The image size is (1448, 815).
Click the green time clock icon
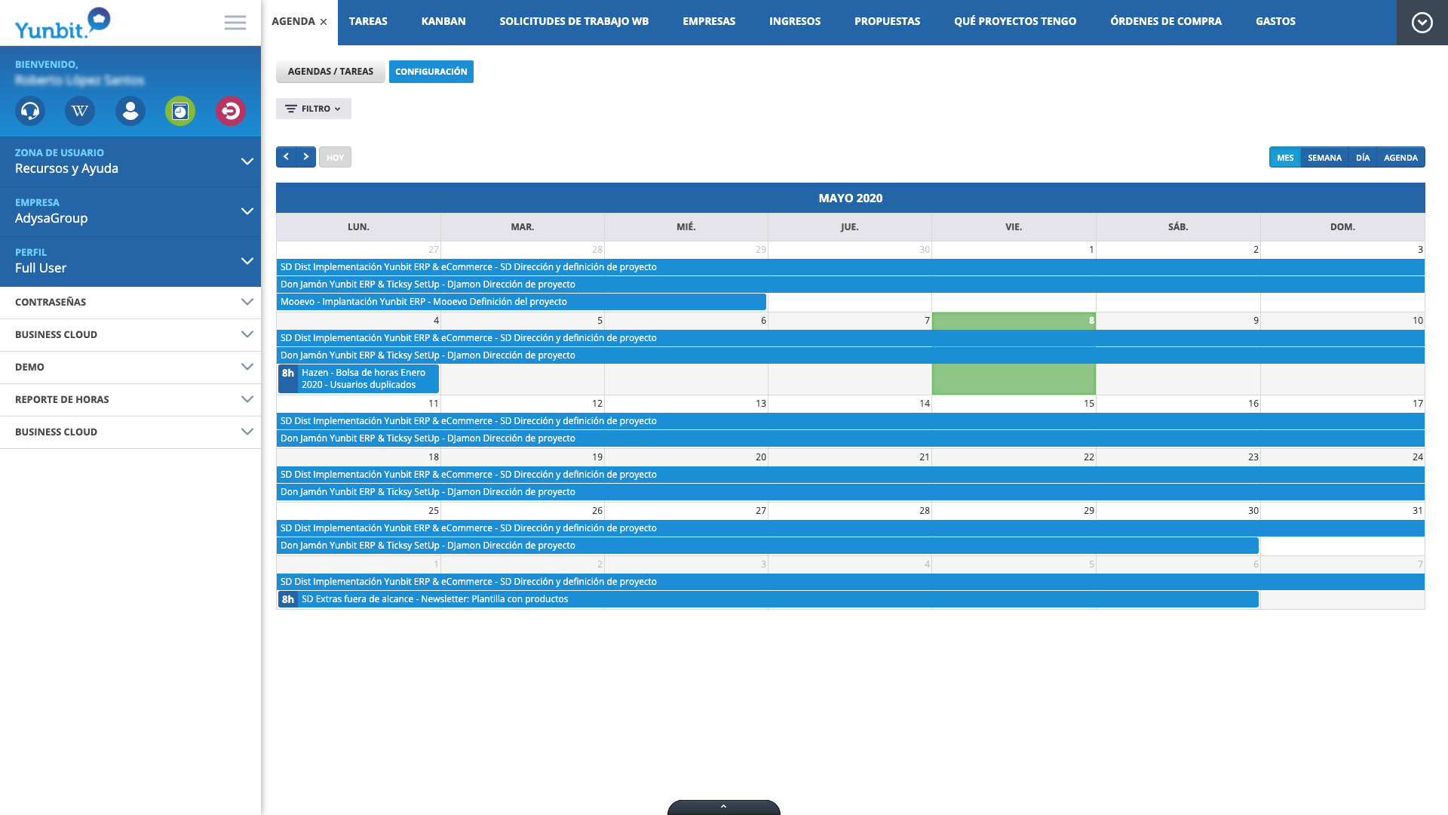point(180,111)
